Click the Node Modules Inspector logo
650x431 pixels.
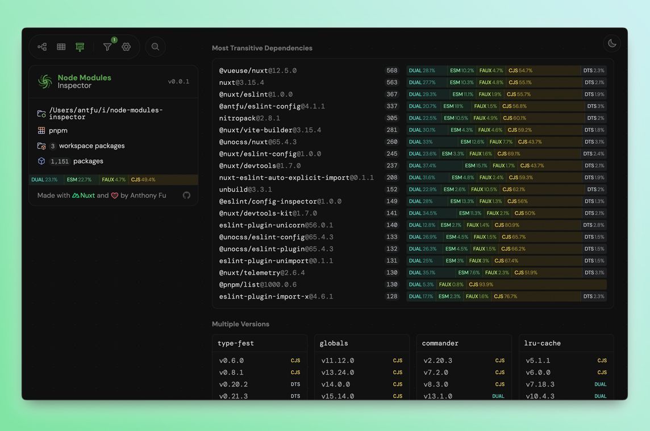pos(45,81)
